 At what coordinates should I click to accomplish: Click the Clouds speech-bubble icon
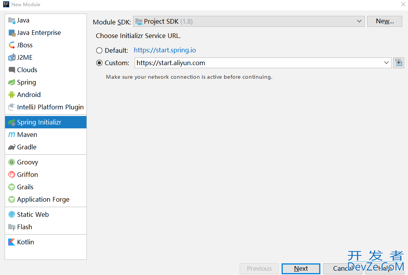[x=12, y=70]
